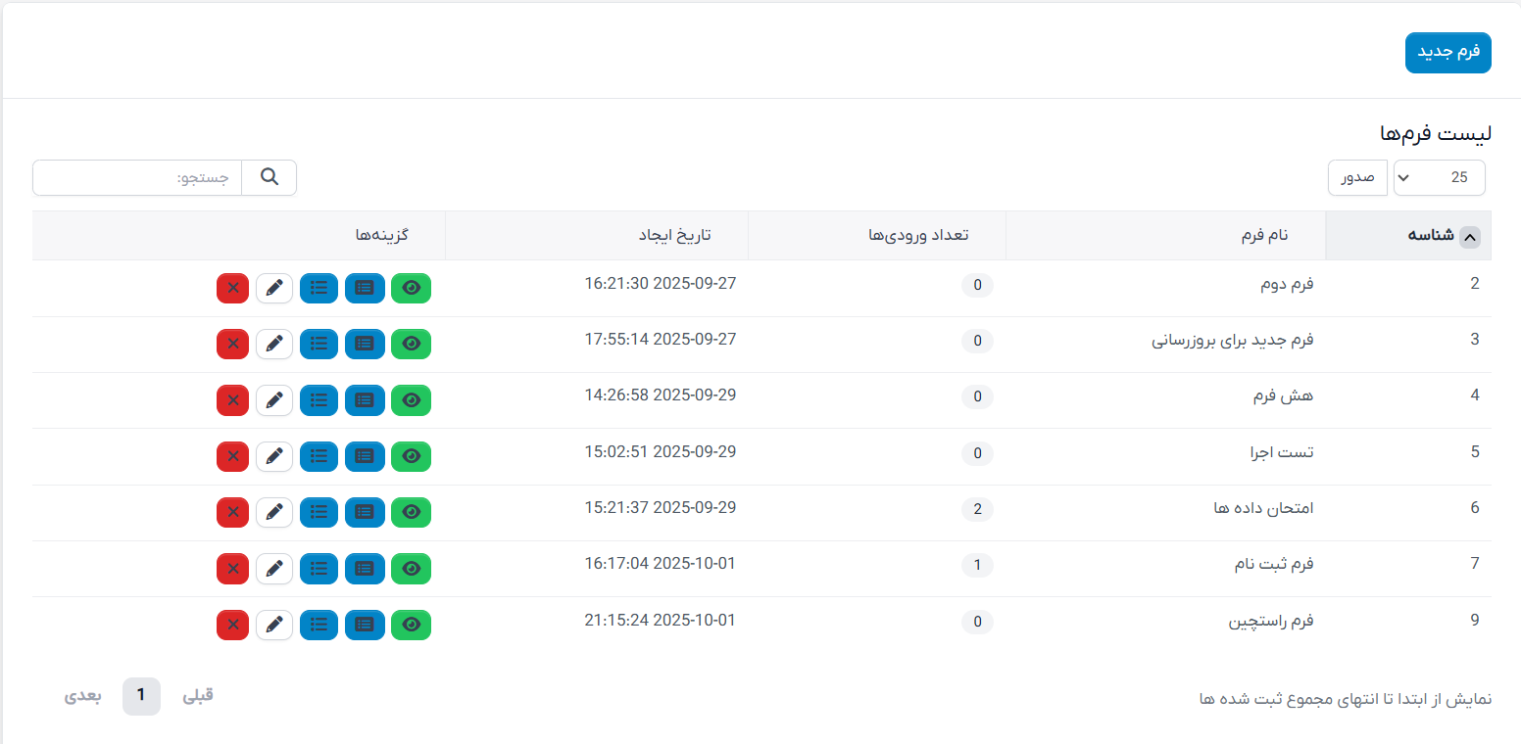Viewport: 1521px width, 744px height.
Task: Sort table by تاریخ ایجاد column header
Action: (x=675, y=236)
